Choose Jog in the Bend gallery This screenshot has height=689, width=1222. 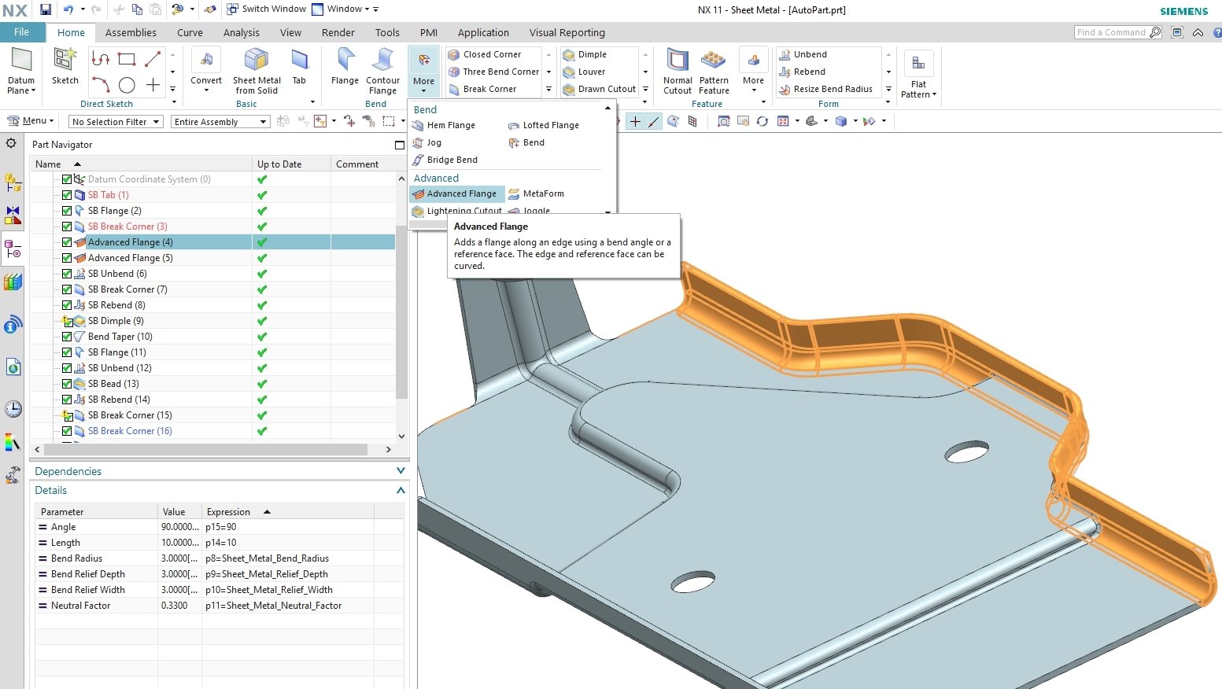tap(427, 142)
